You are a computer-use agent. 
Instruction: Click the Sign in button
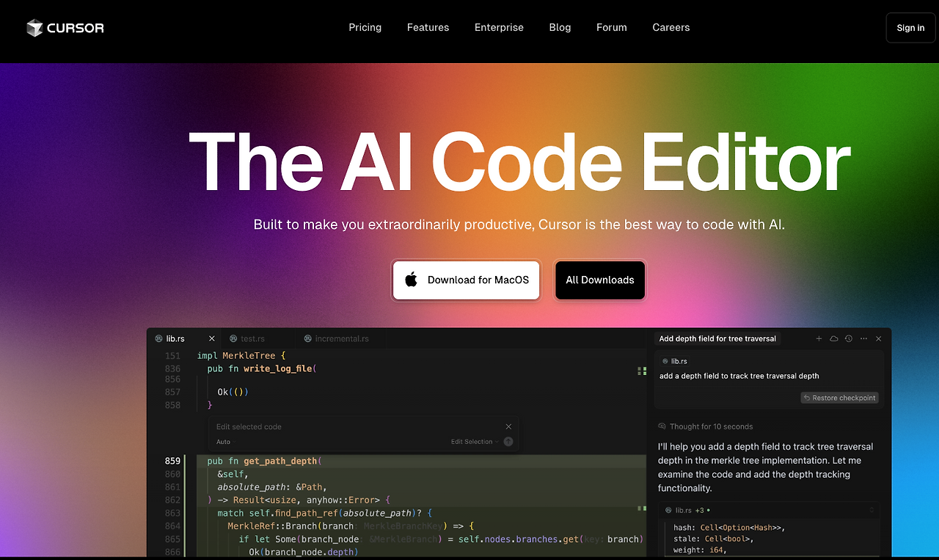point(910,28)
